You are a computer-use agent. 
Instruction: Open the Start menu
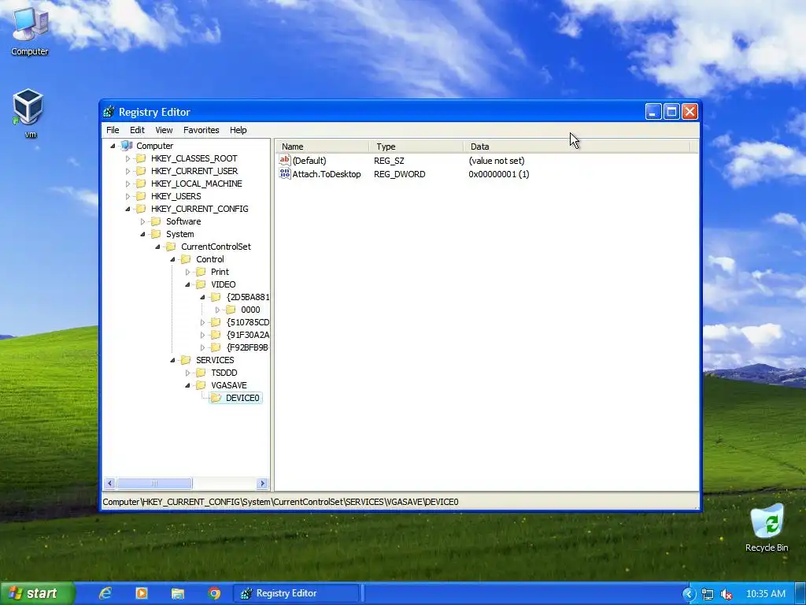point(36,593)
